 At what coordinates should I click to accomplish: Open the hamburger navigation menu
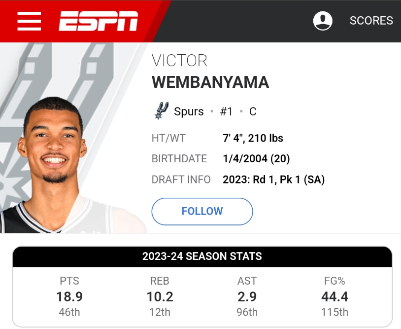tap(29, 21)
